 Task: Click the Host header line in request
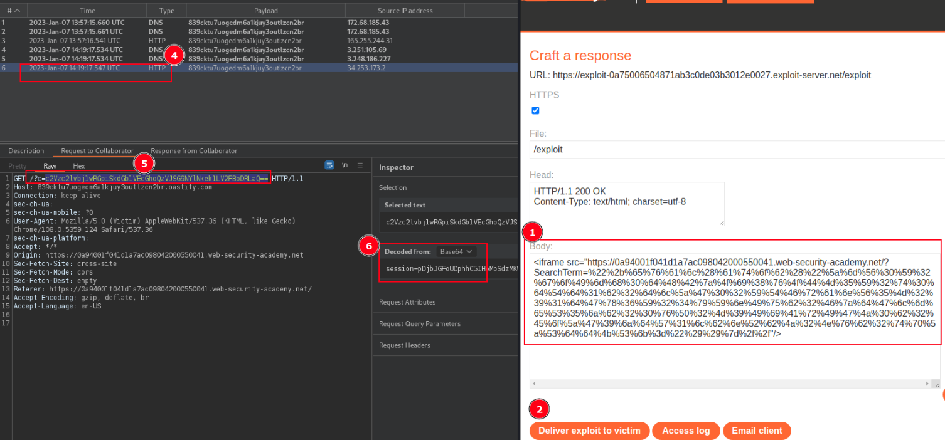point(113,187)
